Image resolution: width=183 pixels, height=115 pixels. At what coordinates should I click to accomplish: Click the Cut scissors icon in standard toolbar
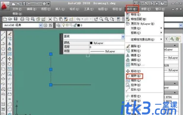(x=50, y=19)
